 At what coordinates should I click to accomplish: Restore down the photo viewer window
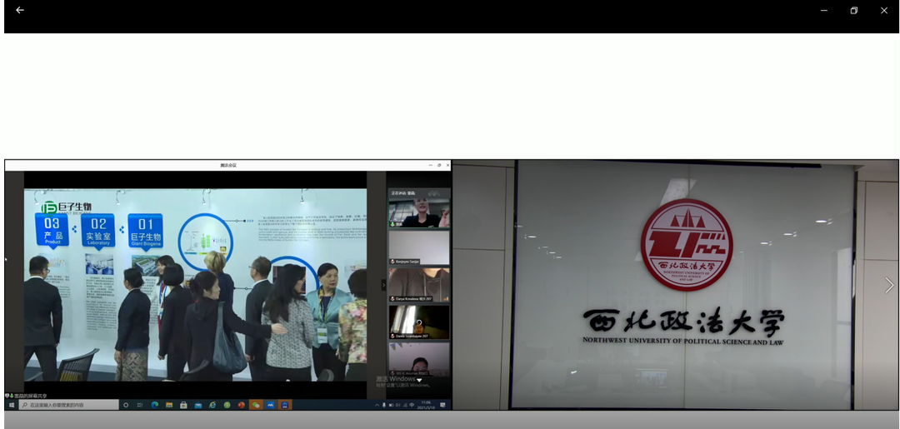[x=853, y=10]
